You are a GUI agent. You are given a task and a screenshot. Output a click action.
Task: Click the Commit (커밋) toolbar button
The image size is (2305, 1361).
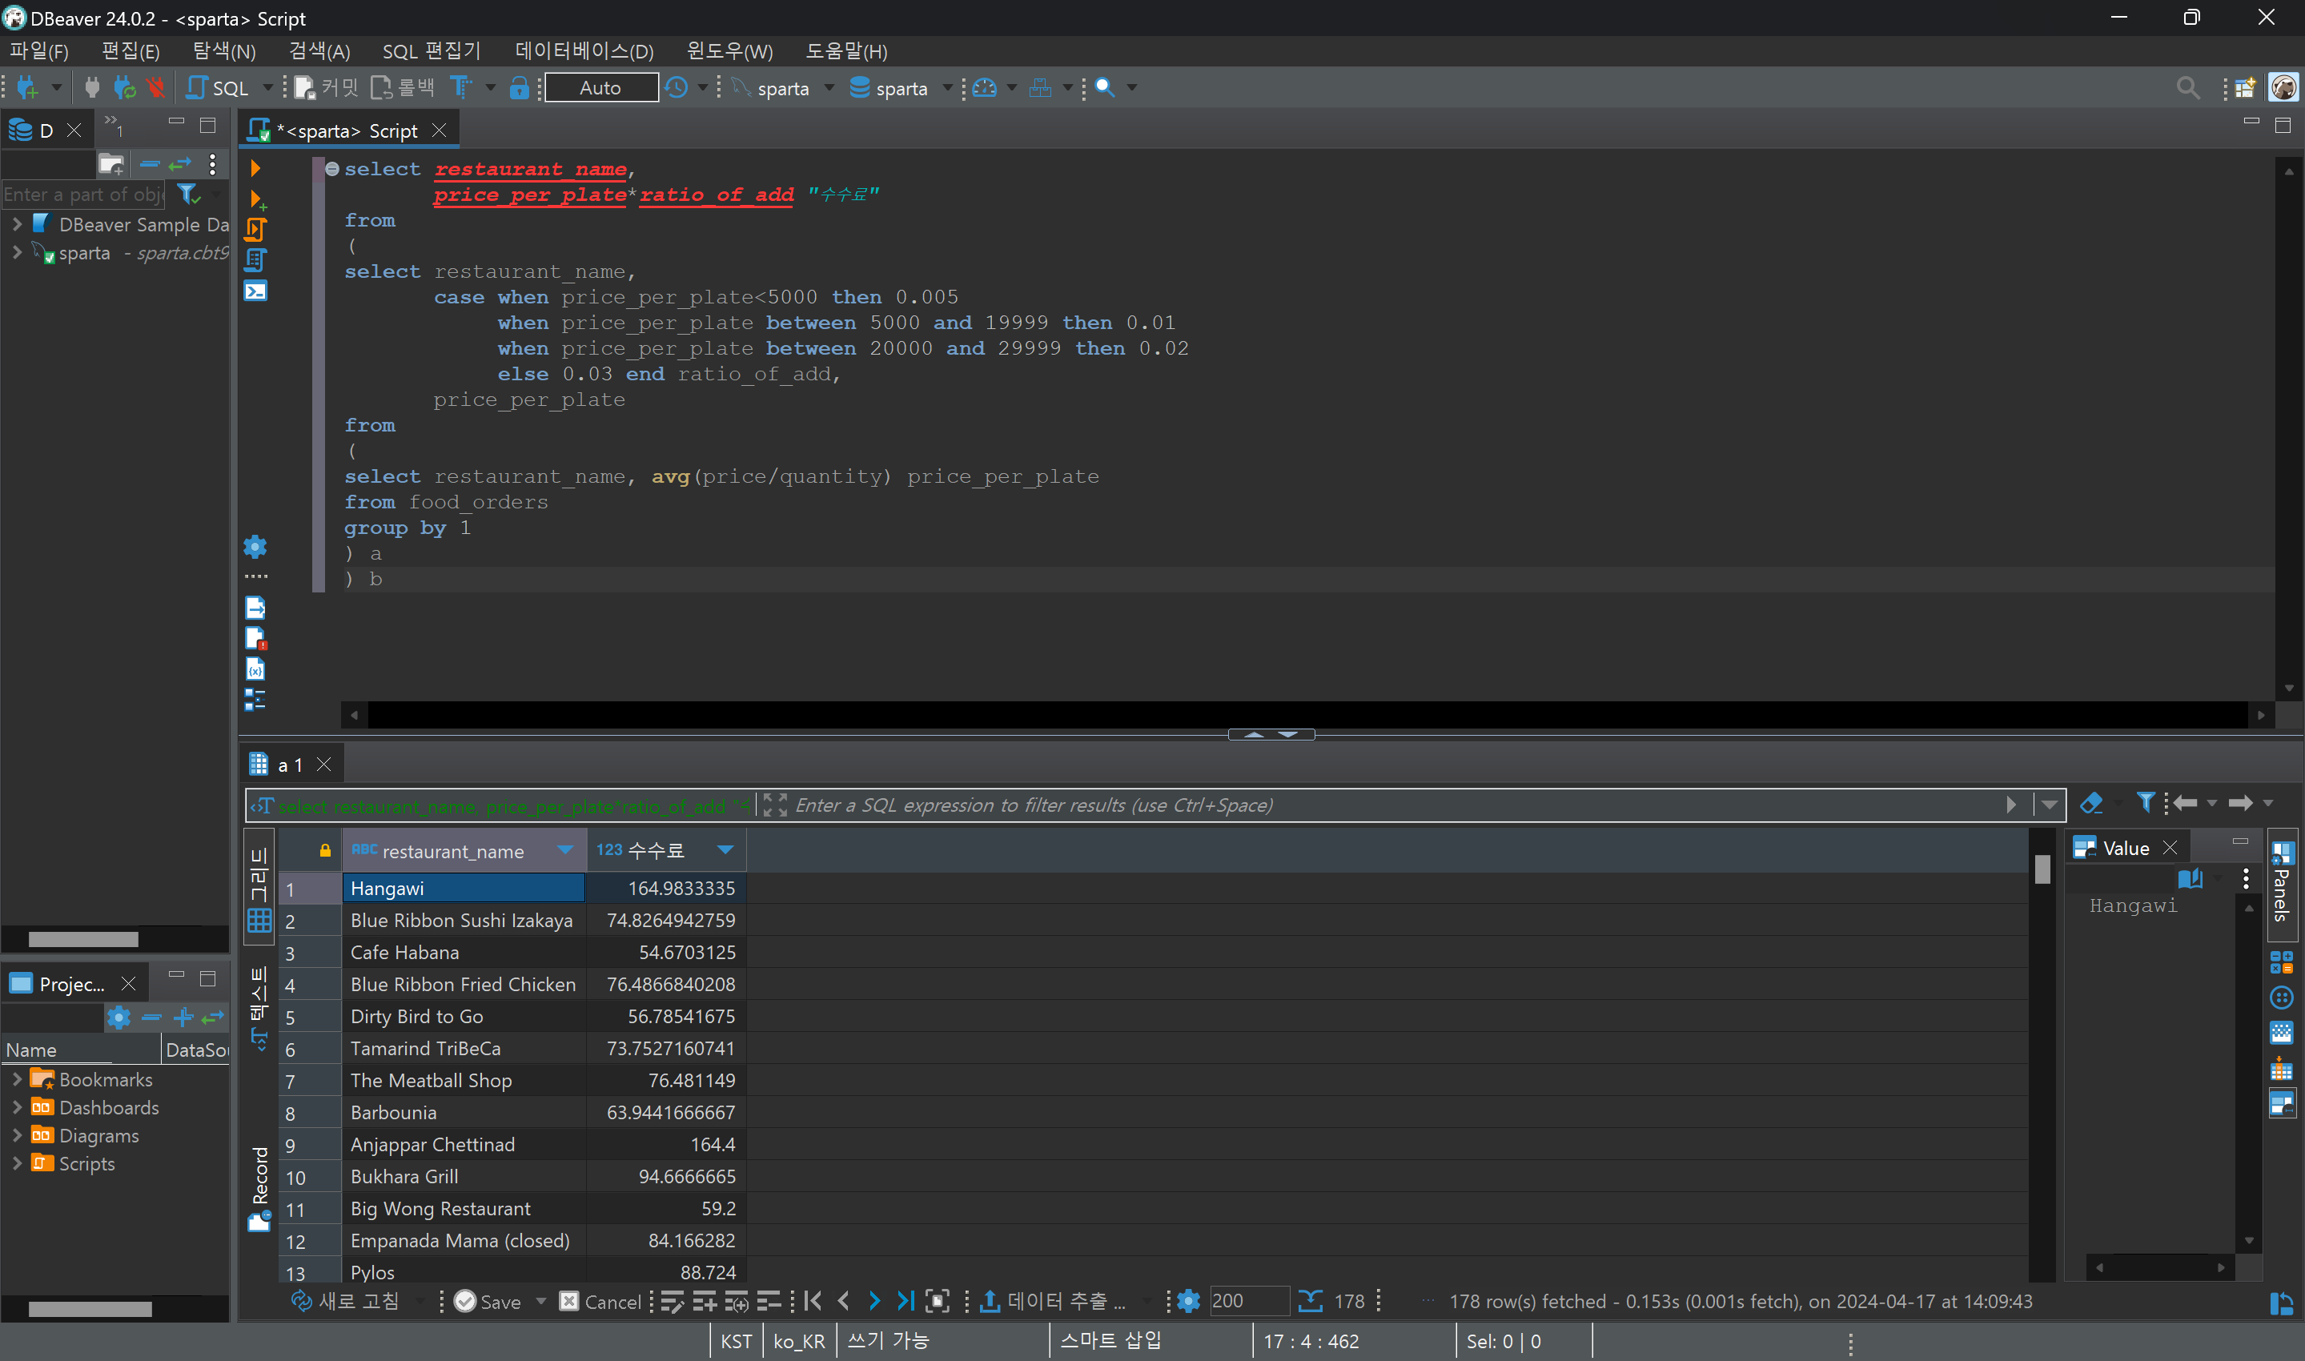click(x=327, y=88)
